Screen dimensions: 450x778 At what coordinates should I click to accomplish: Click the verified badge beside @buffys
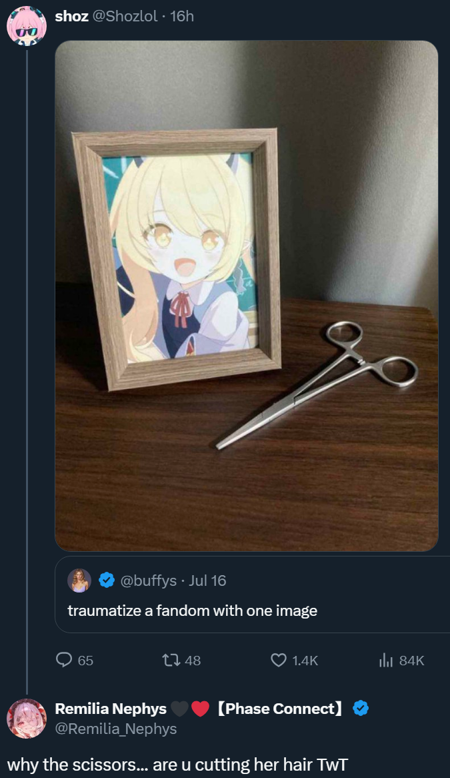[x=107, y=580]
